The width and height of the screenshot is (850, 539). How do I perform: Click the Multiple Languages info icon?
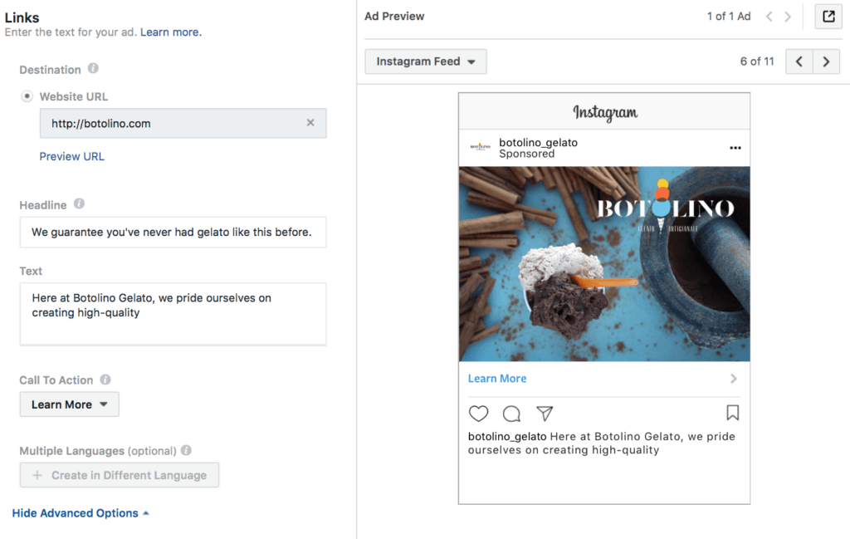[x=186, y=451]
